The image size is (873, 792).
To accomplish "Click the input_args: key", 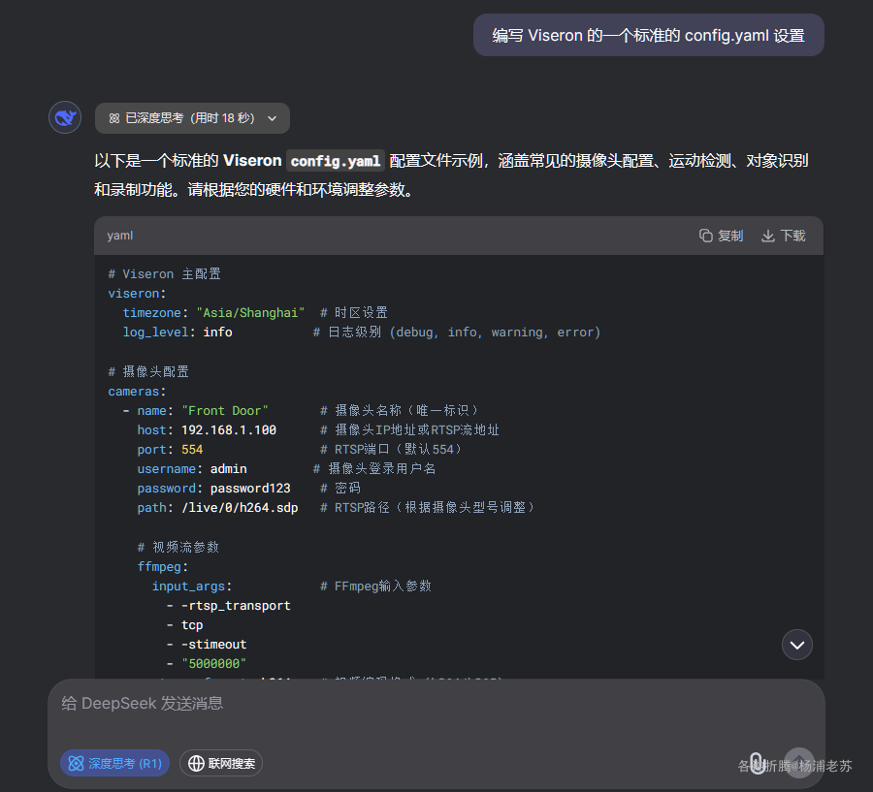I will 192,586.
